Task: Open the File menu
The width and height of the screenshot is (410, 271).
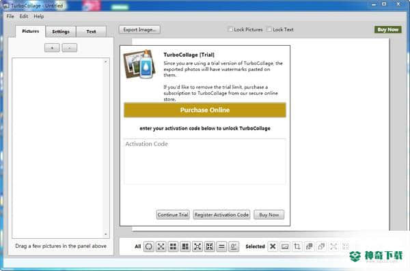Action: click(10, 16)
